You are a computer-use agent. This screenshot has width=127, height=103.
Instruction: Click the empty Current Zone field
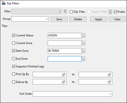(64, 43)
